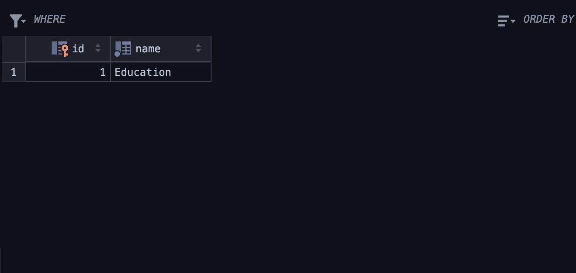Click the filter funnel icon
This screenshot has width=576, height=273.
click(15, 20)
